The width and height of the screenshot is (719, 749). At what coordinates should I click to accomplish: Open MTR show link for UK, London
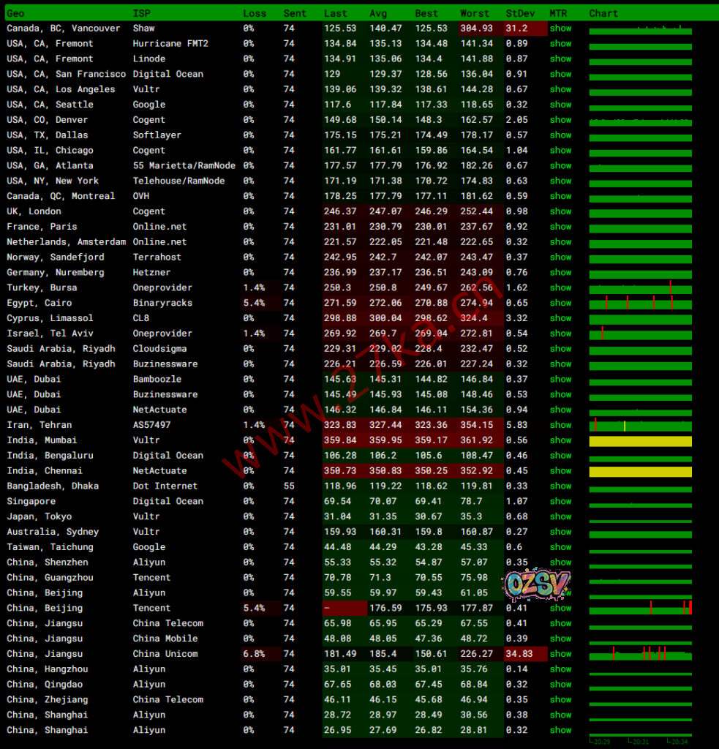point(560,211)
